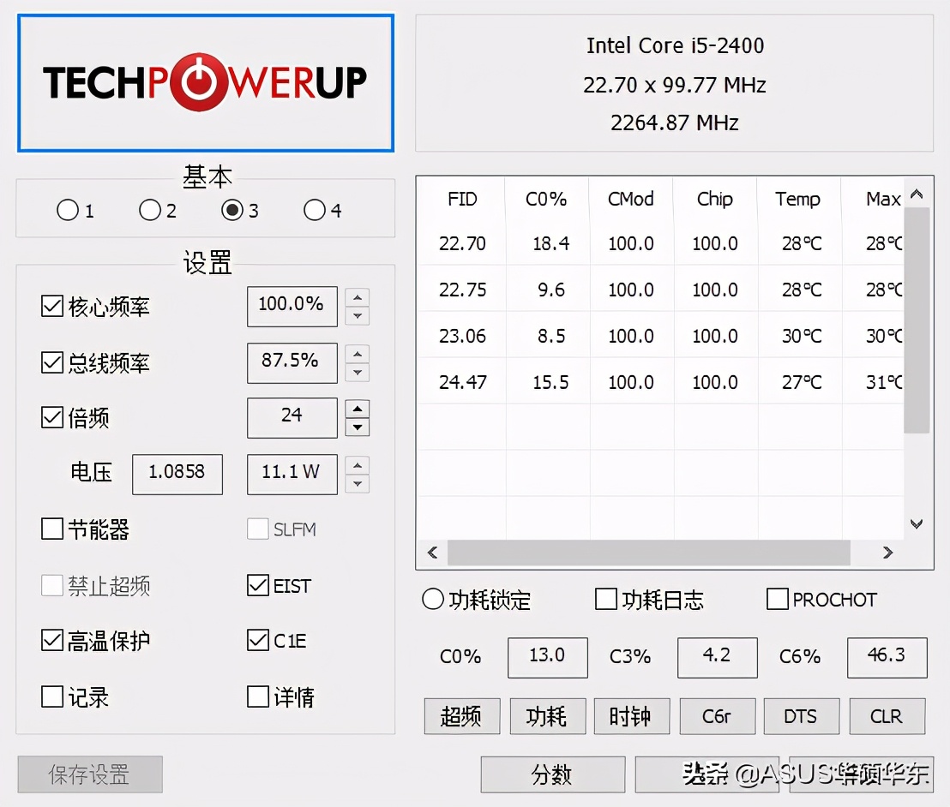The width and height of the screenshot is (950, 807).
Task: Click the down arrow beside 总线频率
Action: click(358, 371)
